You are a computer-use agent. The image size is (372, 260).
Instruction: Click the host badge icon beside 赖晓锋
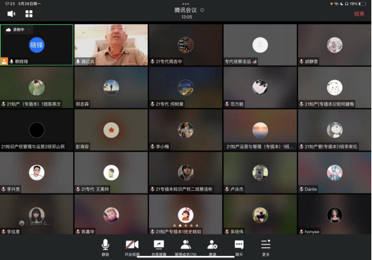pyautogui.click(x=4, y=61)
